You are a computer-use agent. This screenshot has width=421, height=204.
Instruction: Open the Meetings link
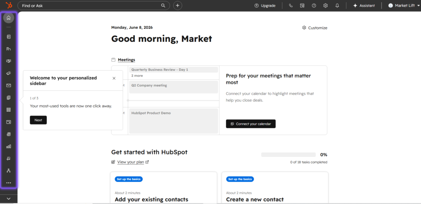pyautogui.click(x=127, y=60)
